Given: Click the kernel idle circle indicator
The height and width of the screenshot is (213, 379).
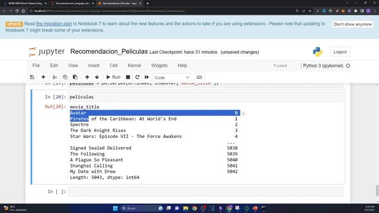Looking at the screenshot, I should pos(348,66).
